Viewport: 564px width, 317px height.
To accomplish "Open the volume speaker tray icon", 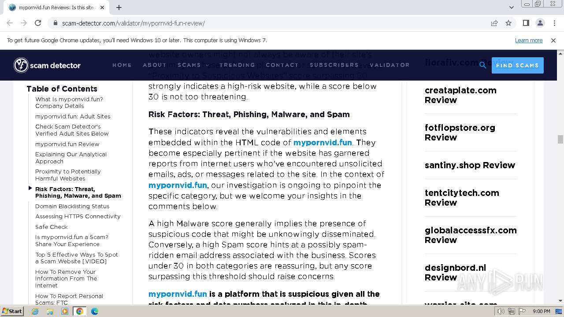I will tap(501, 311).
